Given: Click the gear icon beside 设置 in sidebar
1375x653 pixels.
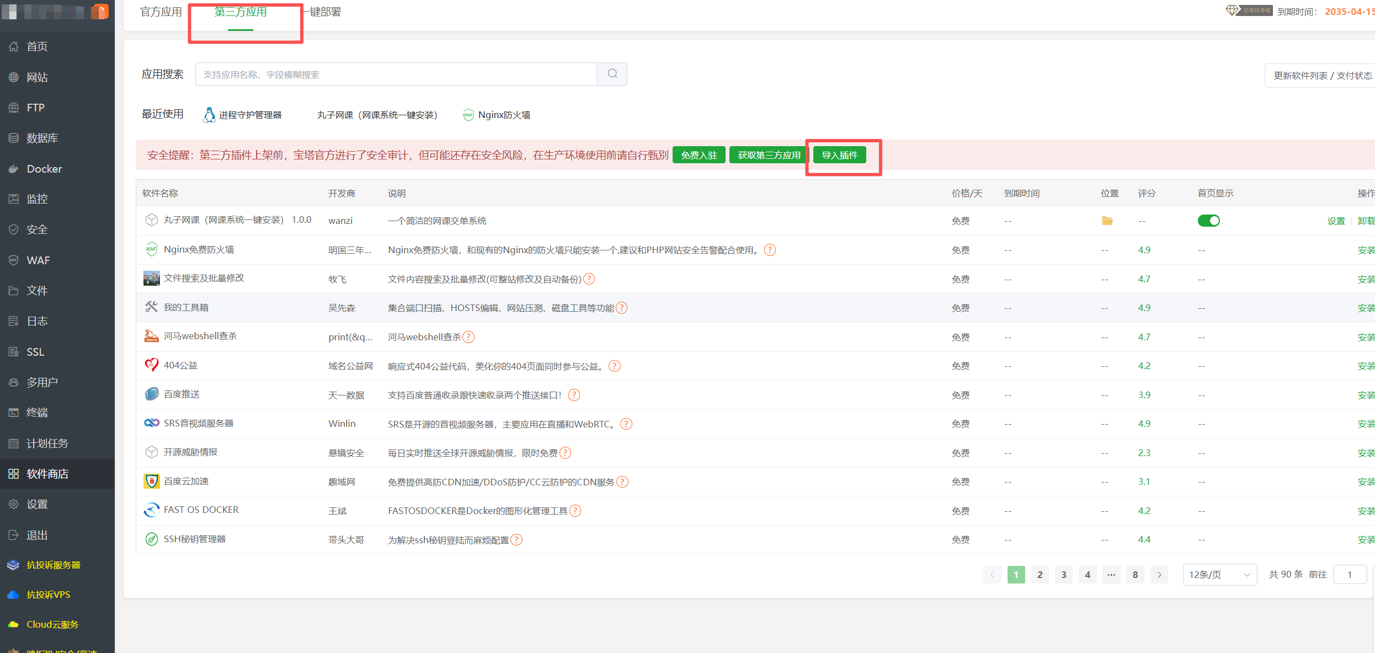Looking at the screenshot, I should pyautogui.click(x=14, y=504).
